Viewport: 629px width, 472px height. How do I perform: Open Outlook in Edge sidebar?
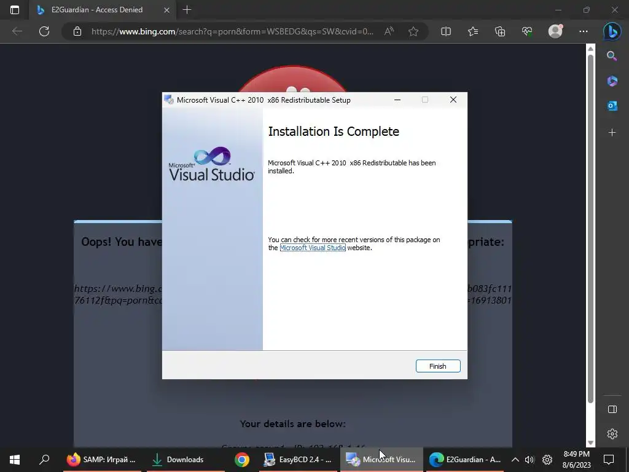[612, 106]
